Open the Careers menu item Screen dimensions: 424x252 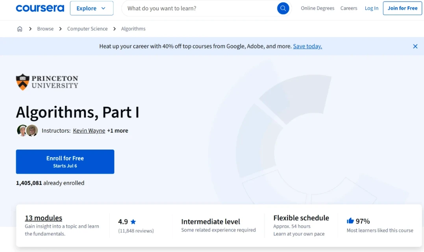coord(349,8)
